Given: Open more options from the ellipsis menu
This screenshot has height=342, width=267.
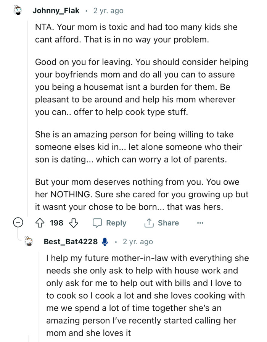Looking at the screenshot, I should pos(200,223).
